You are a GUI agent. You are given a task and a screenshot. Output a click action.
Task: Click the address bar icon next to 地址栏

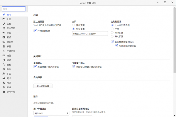(4, 42)
